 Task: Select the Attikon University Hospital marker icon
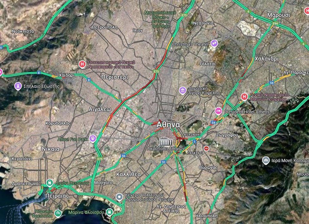(x=82, y=65)
